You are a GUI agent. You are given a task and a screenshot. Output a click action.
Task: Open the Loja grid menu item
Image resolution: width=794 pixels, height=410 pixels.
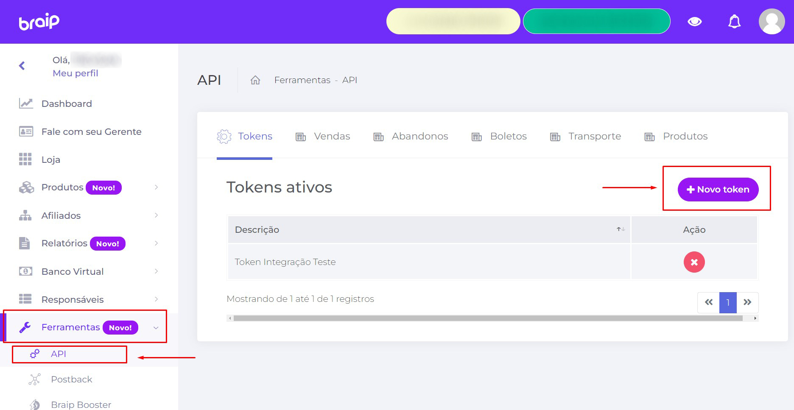pos(50,160)
